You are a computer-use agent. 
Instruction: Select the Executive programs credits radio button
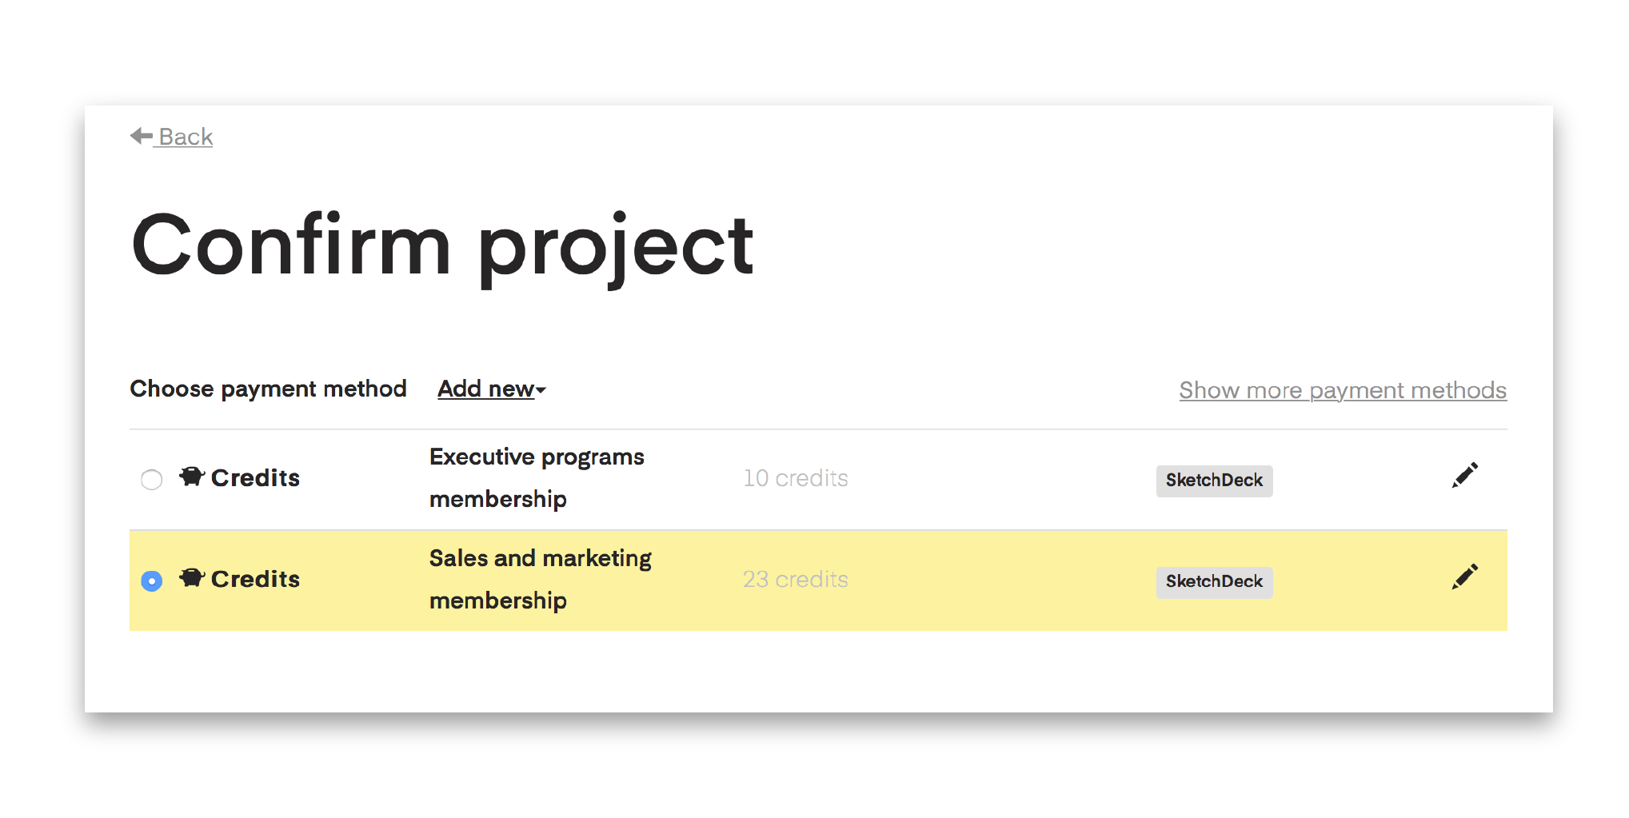(x=151, y=480)
